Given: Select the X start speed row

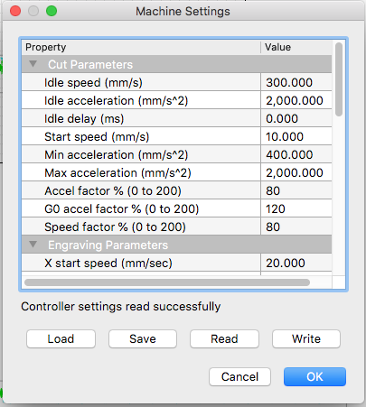Looking at the screenshot, I should (x=176, y=263).
